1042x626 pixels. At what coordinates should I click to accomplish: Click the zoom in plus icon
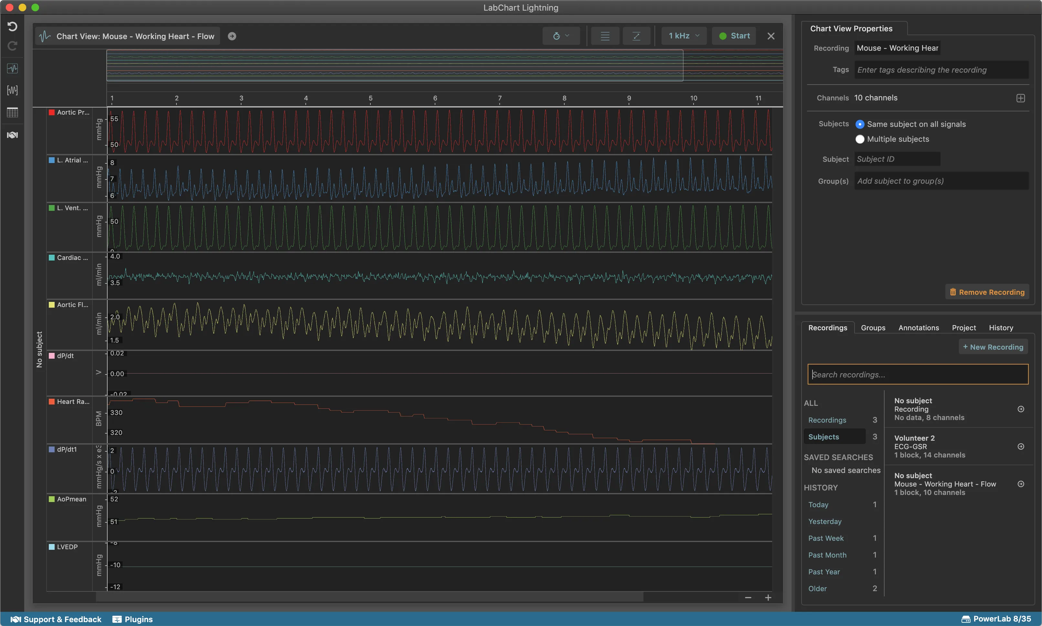768,597
